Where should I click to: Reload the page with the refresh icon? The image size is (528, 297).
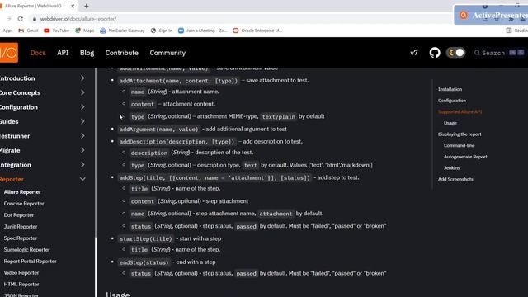(x=20, y=19)
